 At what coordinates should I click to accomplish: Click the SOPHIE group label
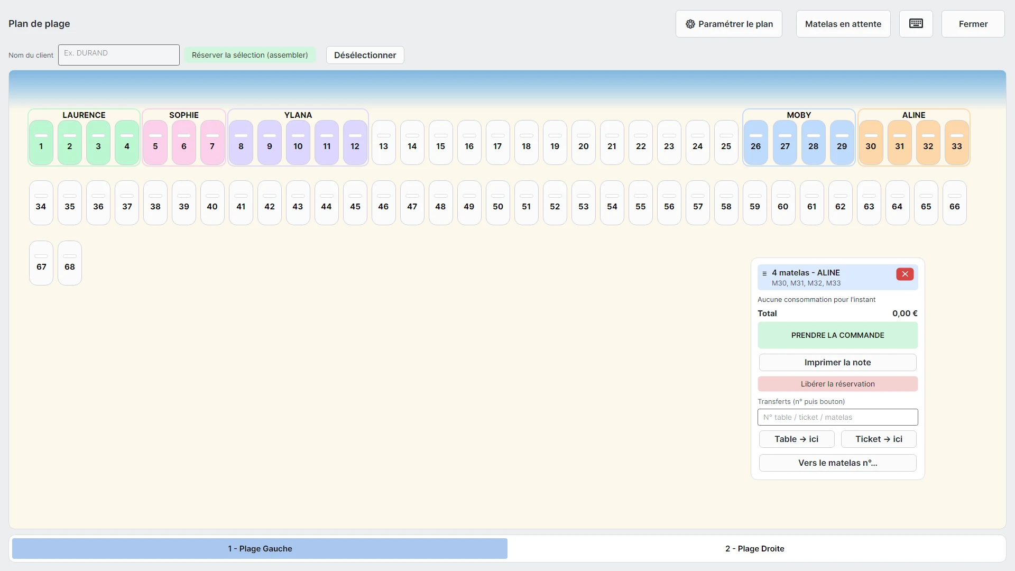pyautogui.click(x=184, y=115)
